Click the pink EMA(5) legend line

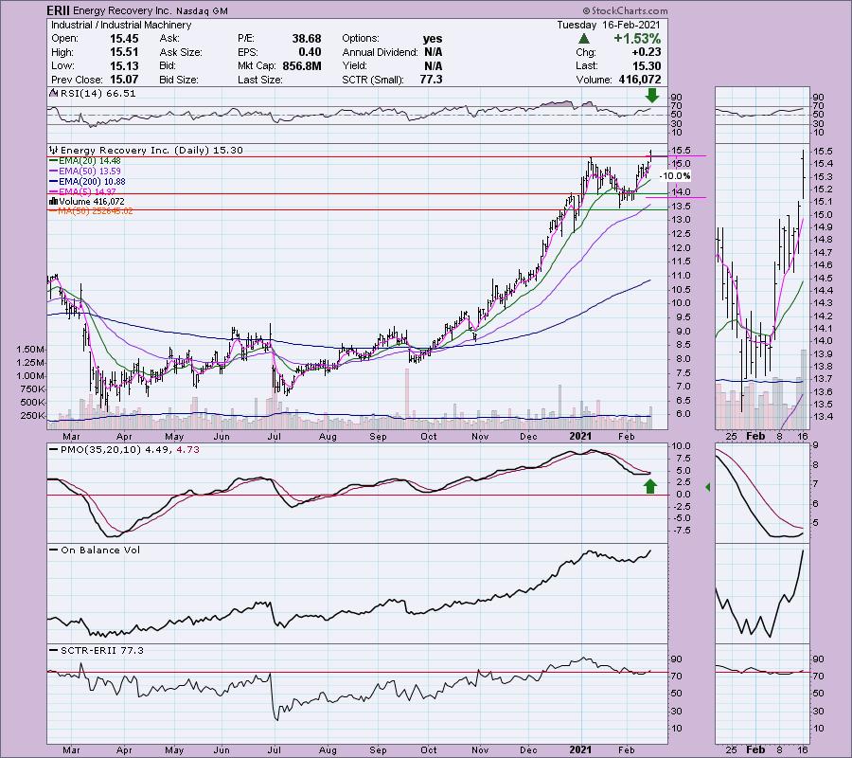53,192
